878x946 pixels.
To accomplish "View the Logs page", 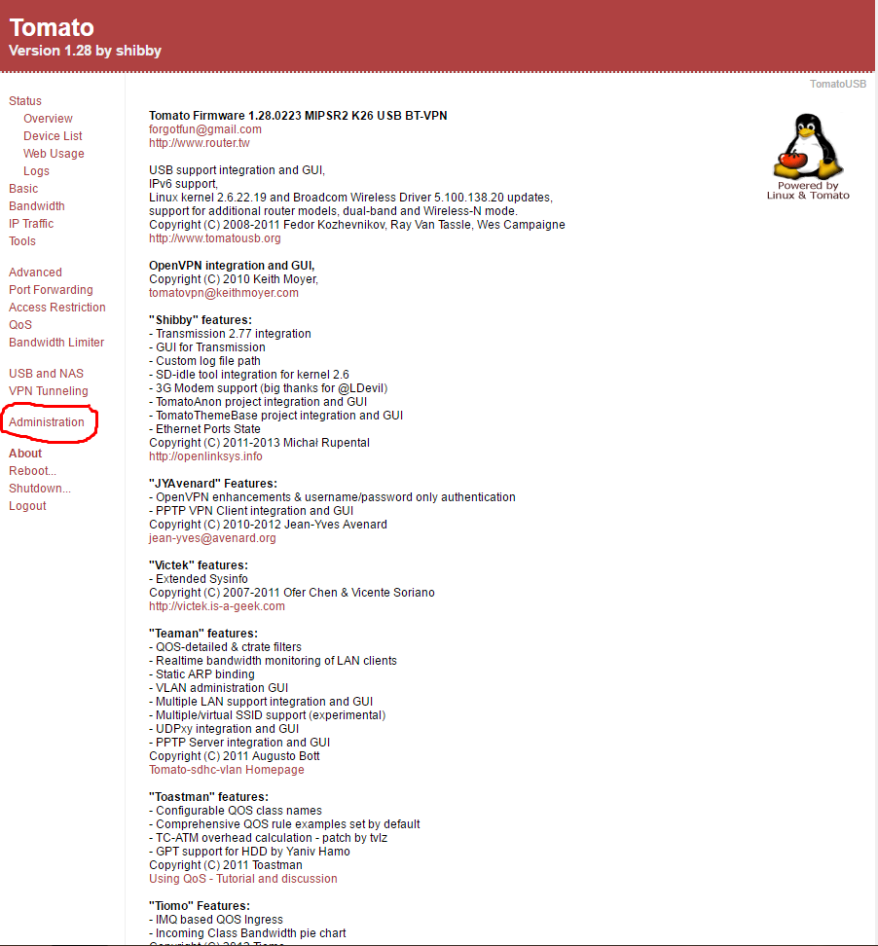I will coord(36,170).
